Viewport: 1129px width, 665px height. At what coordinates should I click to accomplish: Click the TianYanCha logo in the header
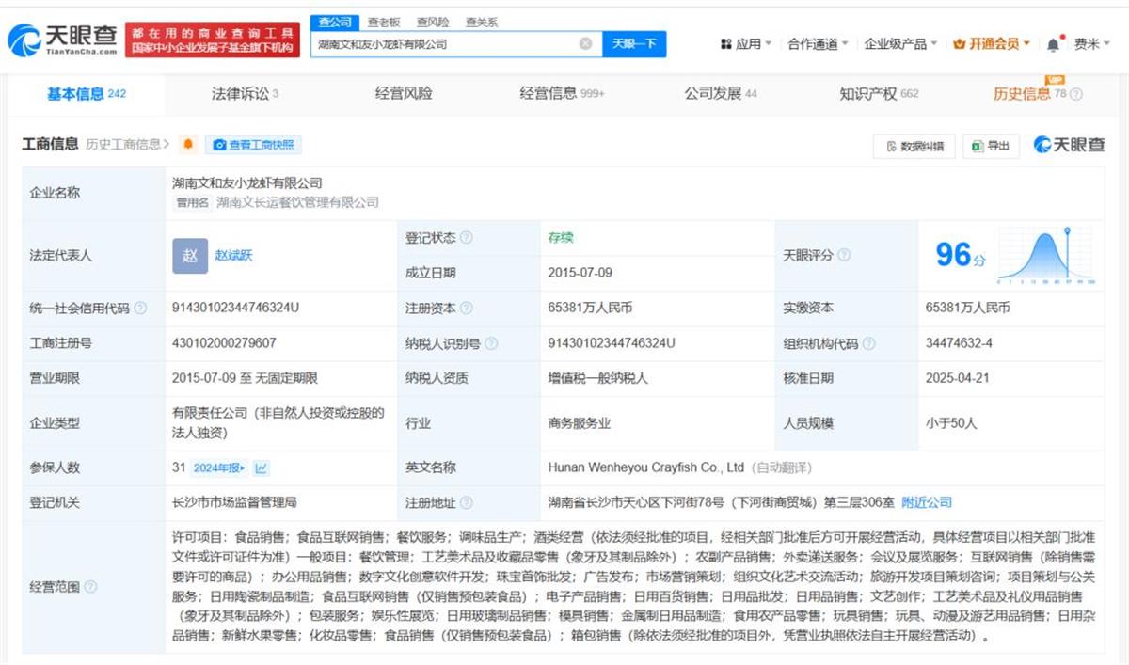click(x=62, y=40)
